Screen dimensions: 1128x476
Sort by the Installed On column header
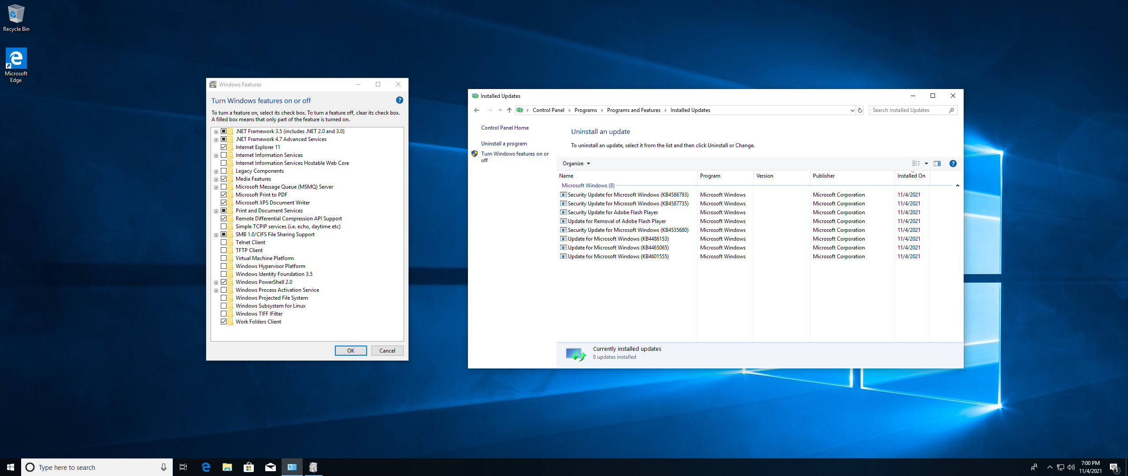(x=912, y=176)
